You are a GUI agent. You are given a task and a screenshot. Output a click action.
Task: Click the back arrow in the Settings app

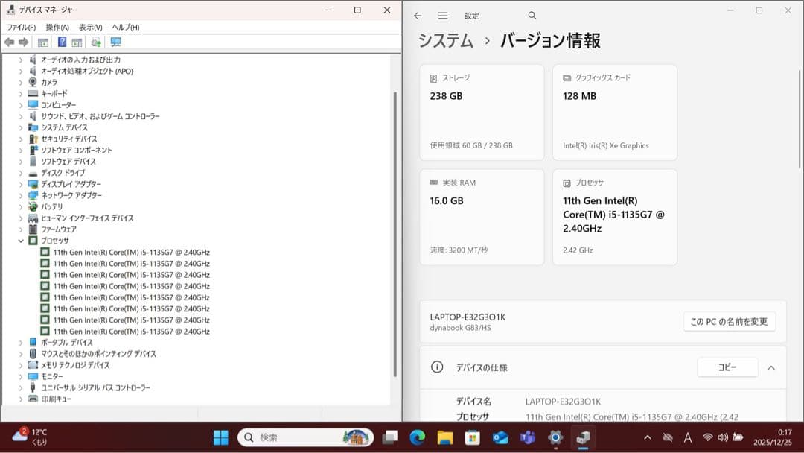(x=417, y=15)
